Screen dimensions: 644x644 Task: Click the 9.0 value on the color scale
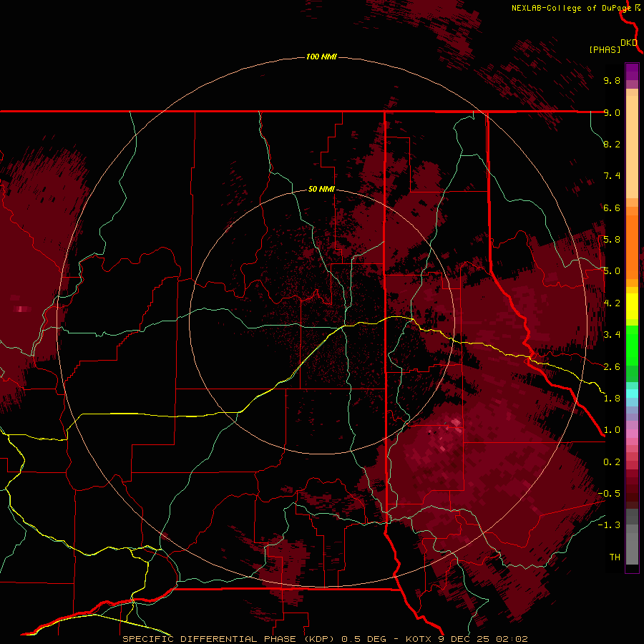pos(612,112)
